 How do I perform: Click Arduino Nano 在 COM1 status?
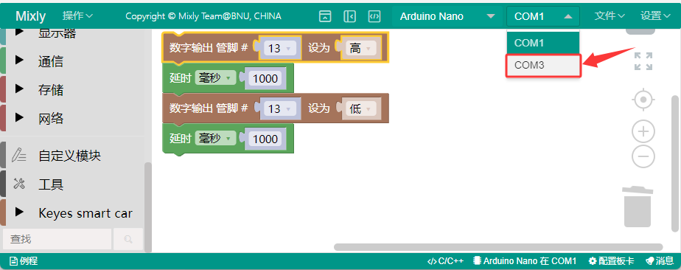click(525, 261)
